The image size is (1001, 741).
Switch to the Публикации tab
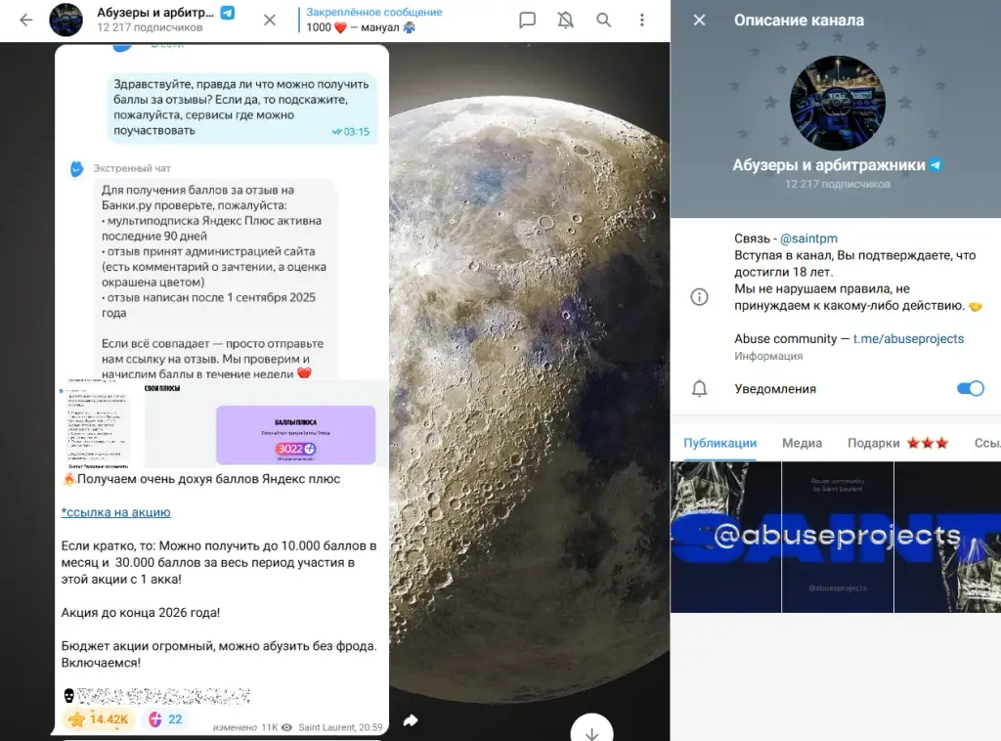click(x=720, y=443)
